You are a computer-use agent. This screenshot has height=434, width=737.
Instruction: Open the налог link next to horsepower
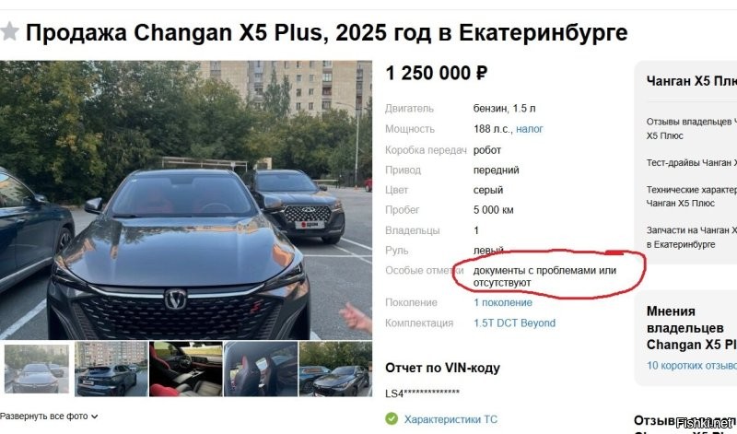(529, 129)
